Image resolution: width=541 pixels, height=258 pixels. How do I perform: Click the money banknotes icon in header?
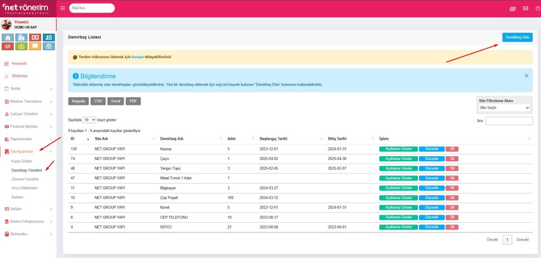512,8
